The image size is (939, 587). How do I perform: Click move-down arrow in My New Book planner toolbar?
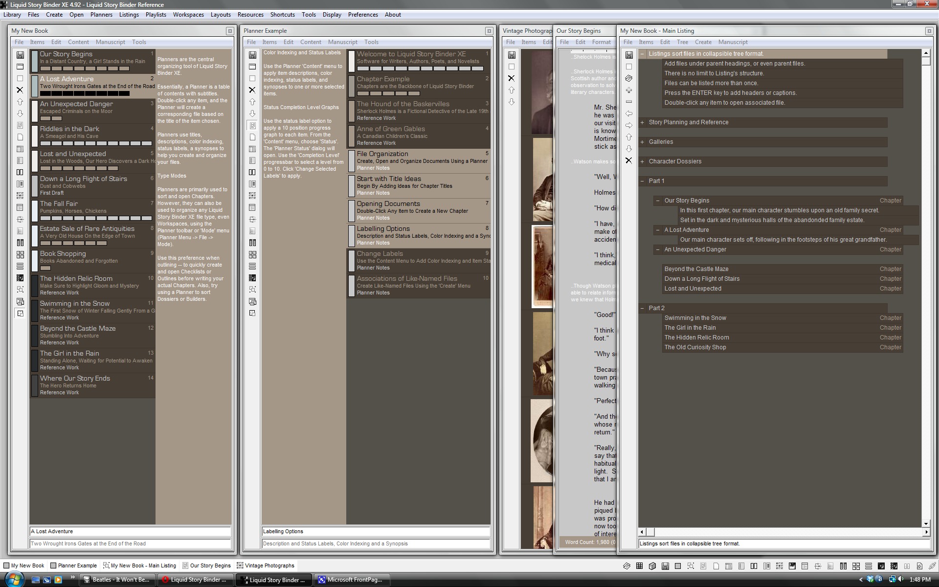tap(20, 113)
